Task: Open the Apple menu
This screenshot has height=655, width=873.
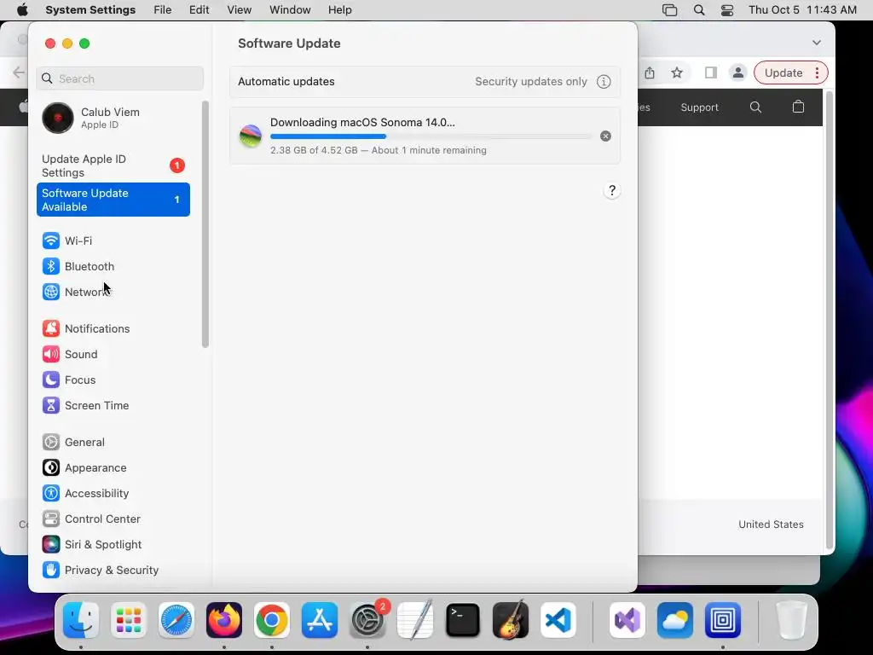Action: click(x=22, y=10)
